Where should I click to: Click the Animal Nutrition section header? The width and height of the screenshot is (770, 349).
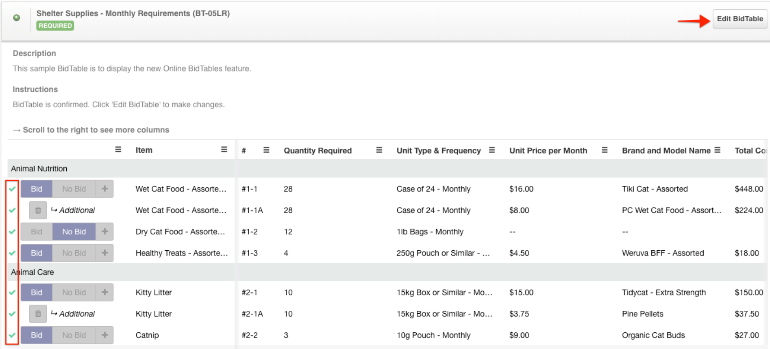pyautogui.click(x=39, y=169)
